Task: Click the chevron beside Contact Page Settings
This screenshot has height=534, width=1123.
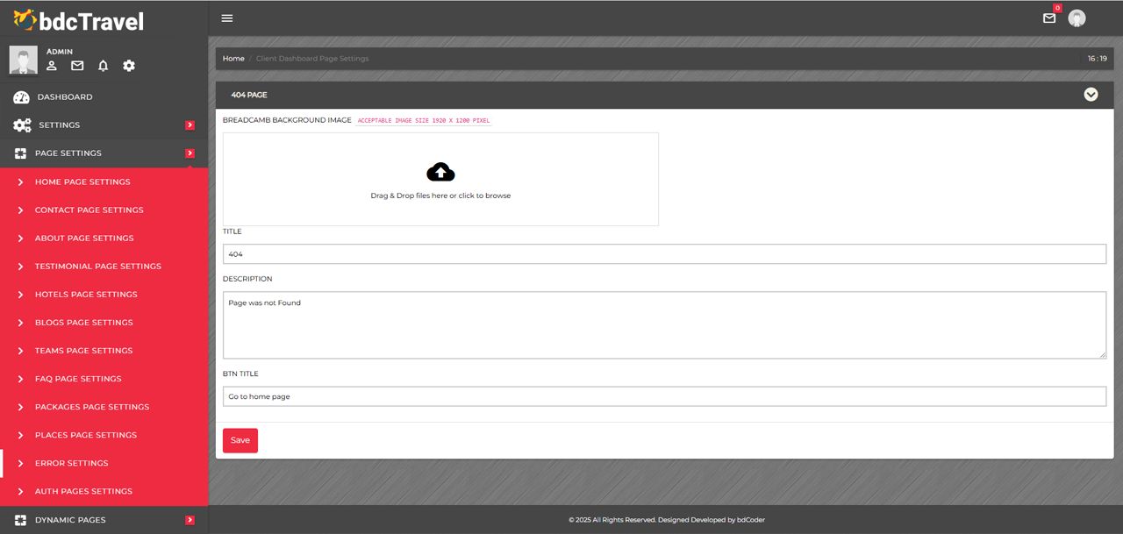Action: point(20,210)
